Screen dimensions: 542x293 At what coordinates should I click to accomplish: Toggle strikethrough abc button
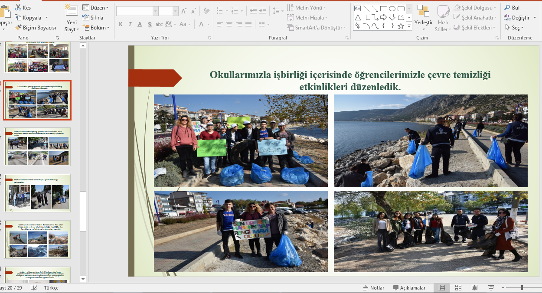(x=159, y=24)
